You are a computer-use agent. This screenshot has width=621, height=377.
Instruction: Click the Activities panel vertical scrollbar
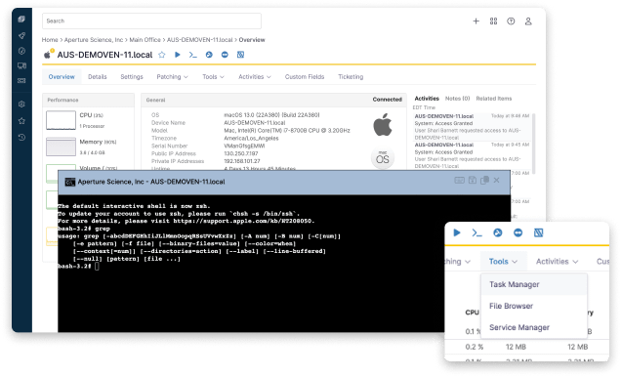(x=533, y=144)
